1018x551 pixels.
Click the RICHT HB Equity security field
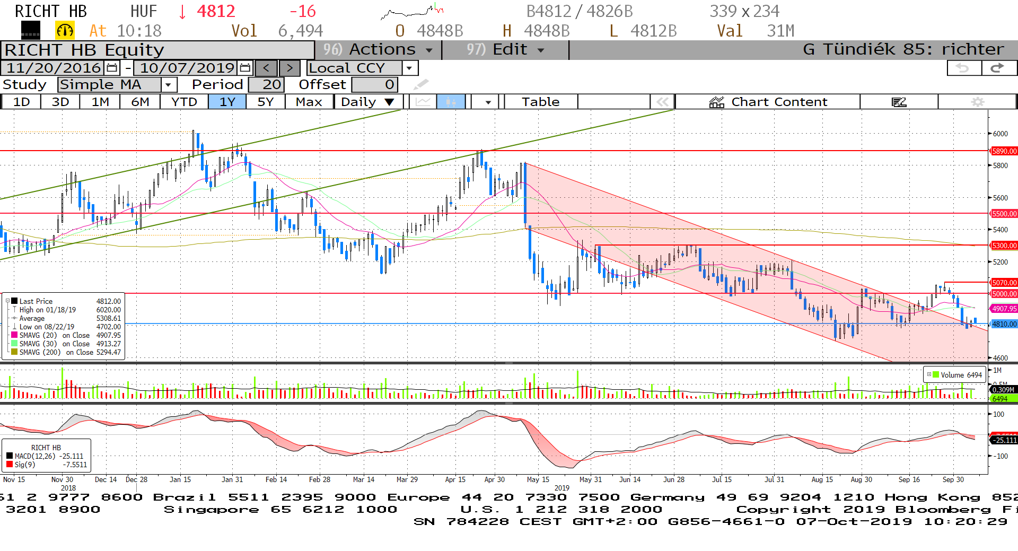tap(158, 50)
